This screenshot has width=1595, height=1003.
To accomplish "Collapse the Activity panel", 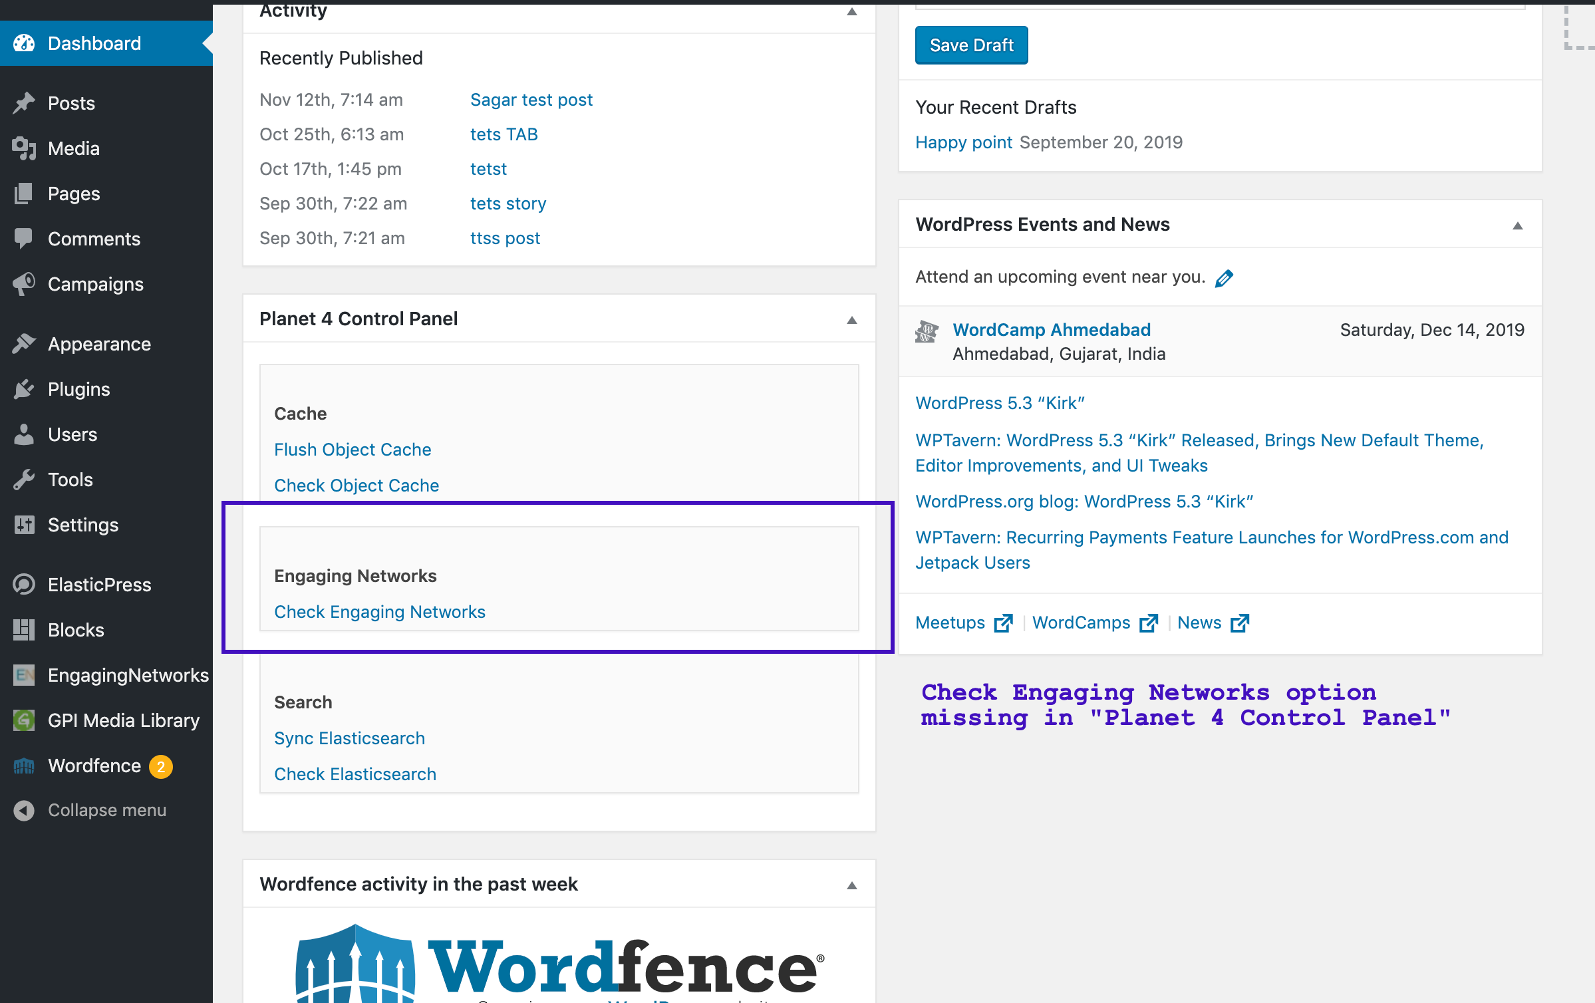I will coord(851,11).
